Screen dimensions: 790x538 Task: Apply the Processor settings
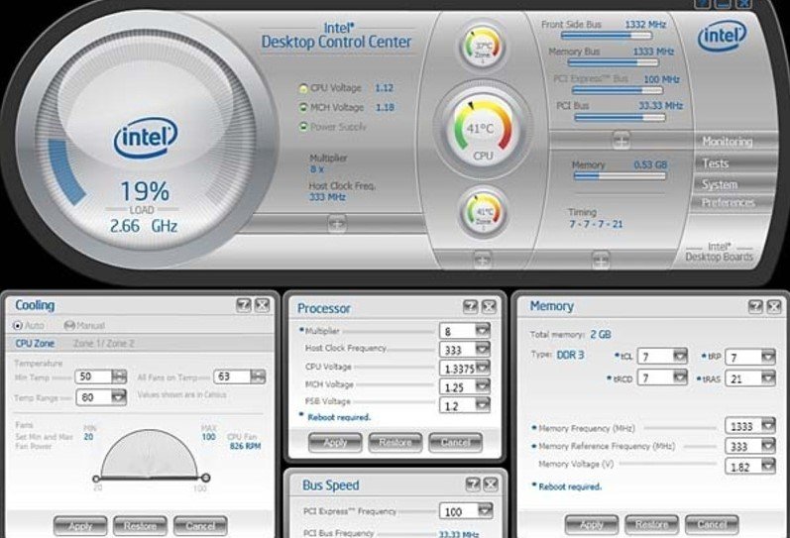pos(335,443)
